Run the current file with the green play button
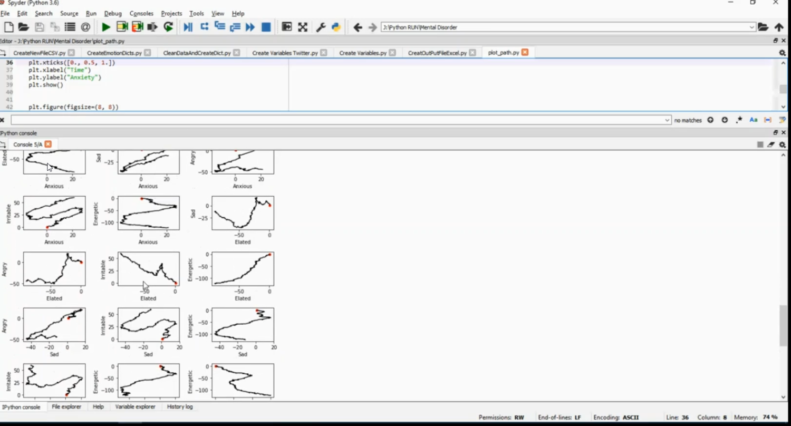Image resolution: width=791 pixels, height=426 pixels. (106, 27)
